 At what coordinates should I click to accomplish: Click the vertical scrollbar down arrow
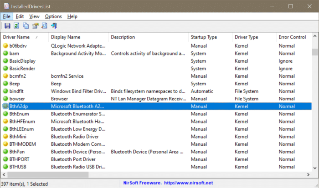[x=315, y=168]
